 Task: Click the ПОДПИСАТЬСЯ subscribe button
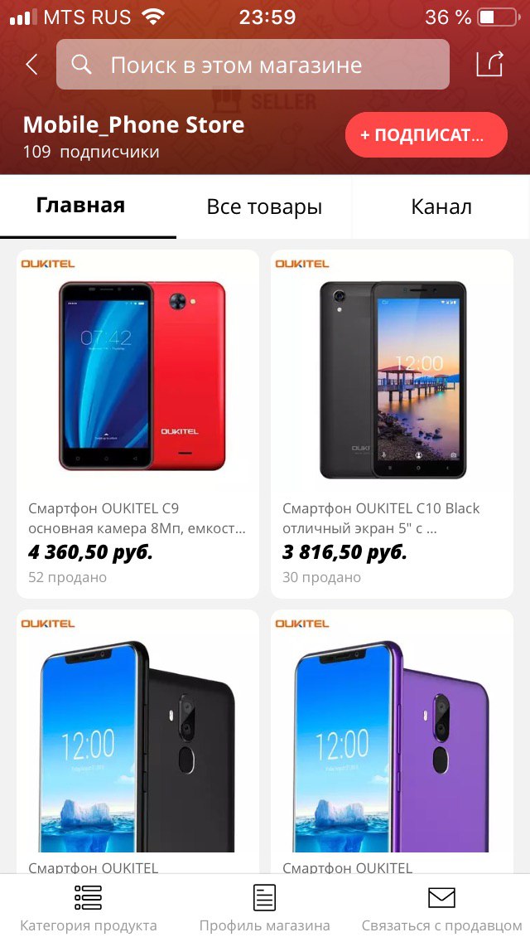click(426, 135)
